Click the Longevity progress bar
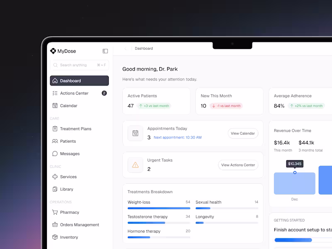The height and width of the screenshot is (249, 332). pos(227,223)
